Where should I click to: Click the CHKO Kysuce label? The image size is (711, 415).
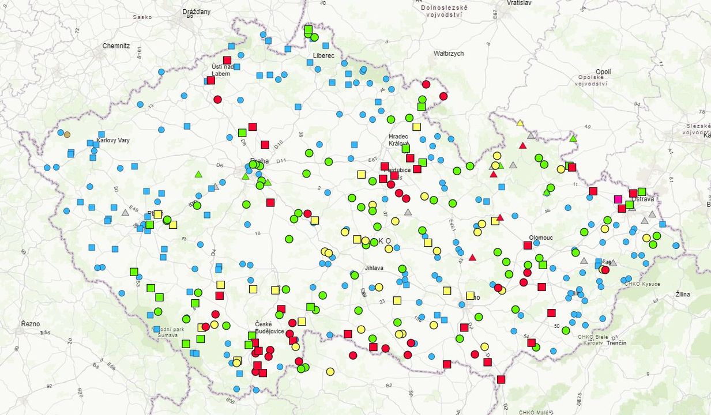642,284
